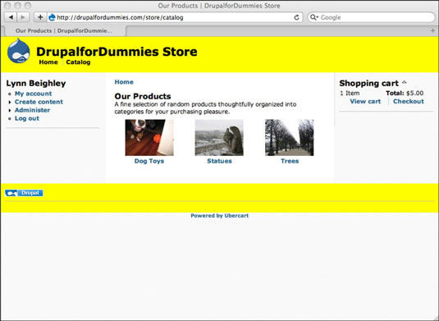Image resolution: width=439 pixels, height=321 pixels.
Task: Open the Google search magnifier dropdown
Action: click(x=313, y=17)
